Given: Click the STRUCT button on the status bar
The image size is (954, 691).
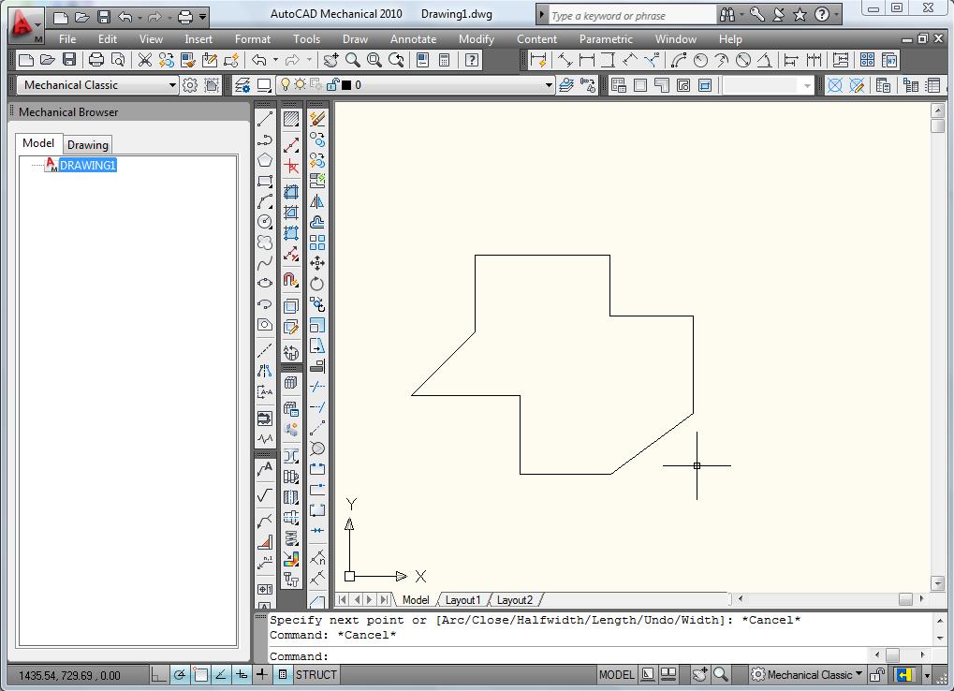Looking at the screenshot, I should (314, 674).
